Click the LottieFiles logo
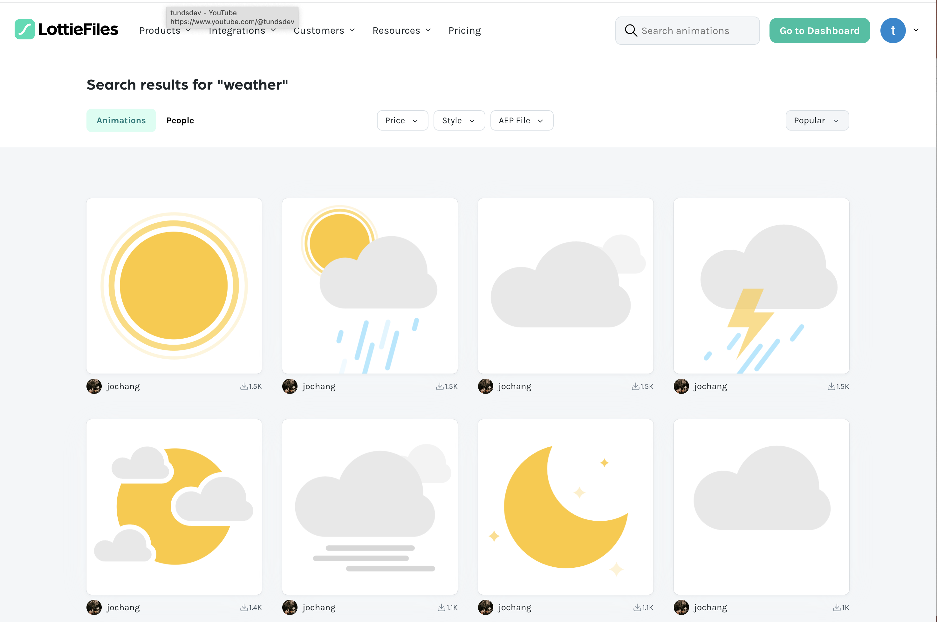 (x=66, y=30)
